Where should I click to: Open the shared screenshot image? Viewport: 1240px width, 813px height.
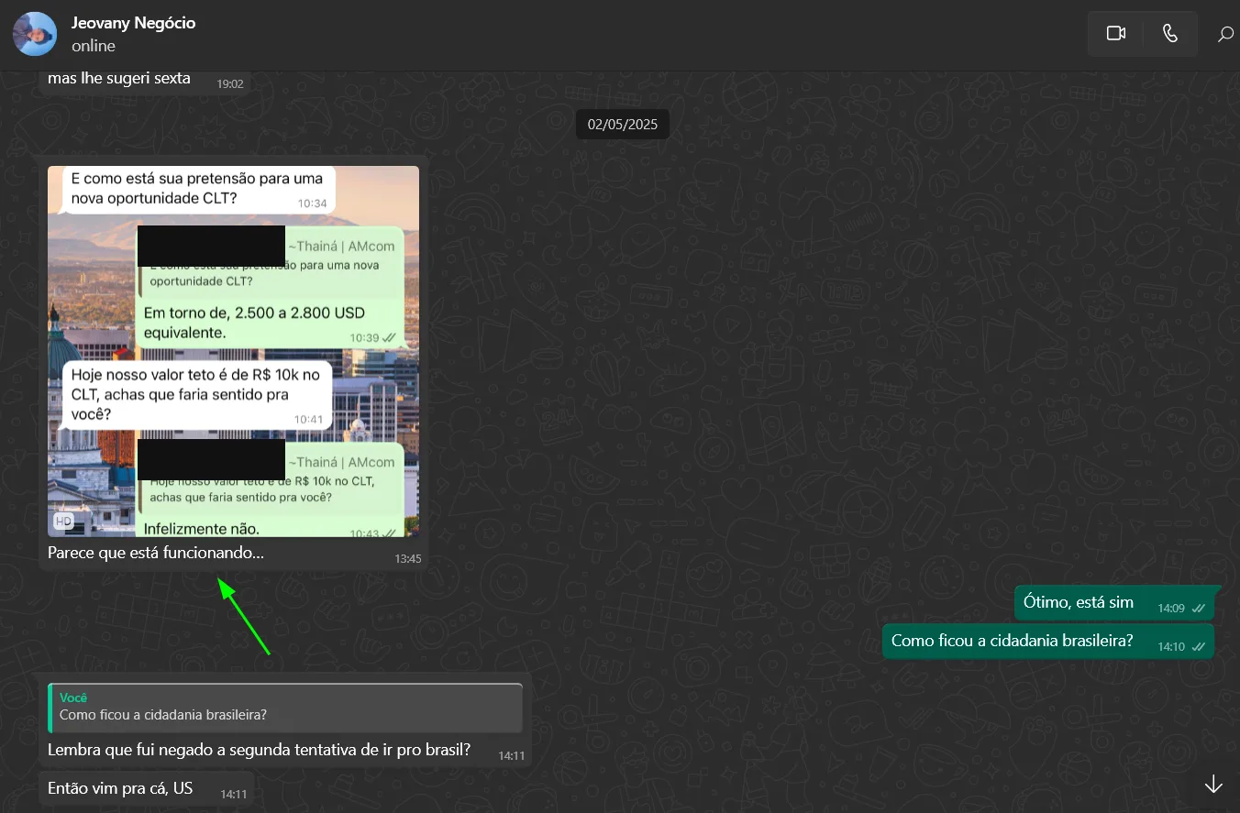tap(233, 351)
